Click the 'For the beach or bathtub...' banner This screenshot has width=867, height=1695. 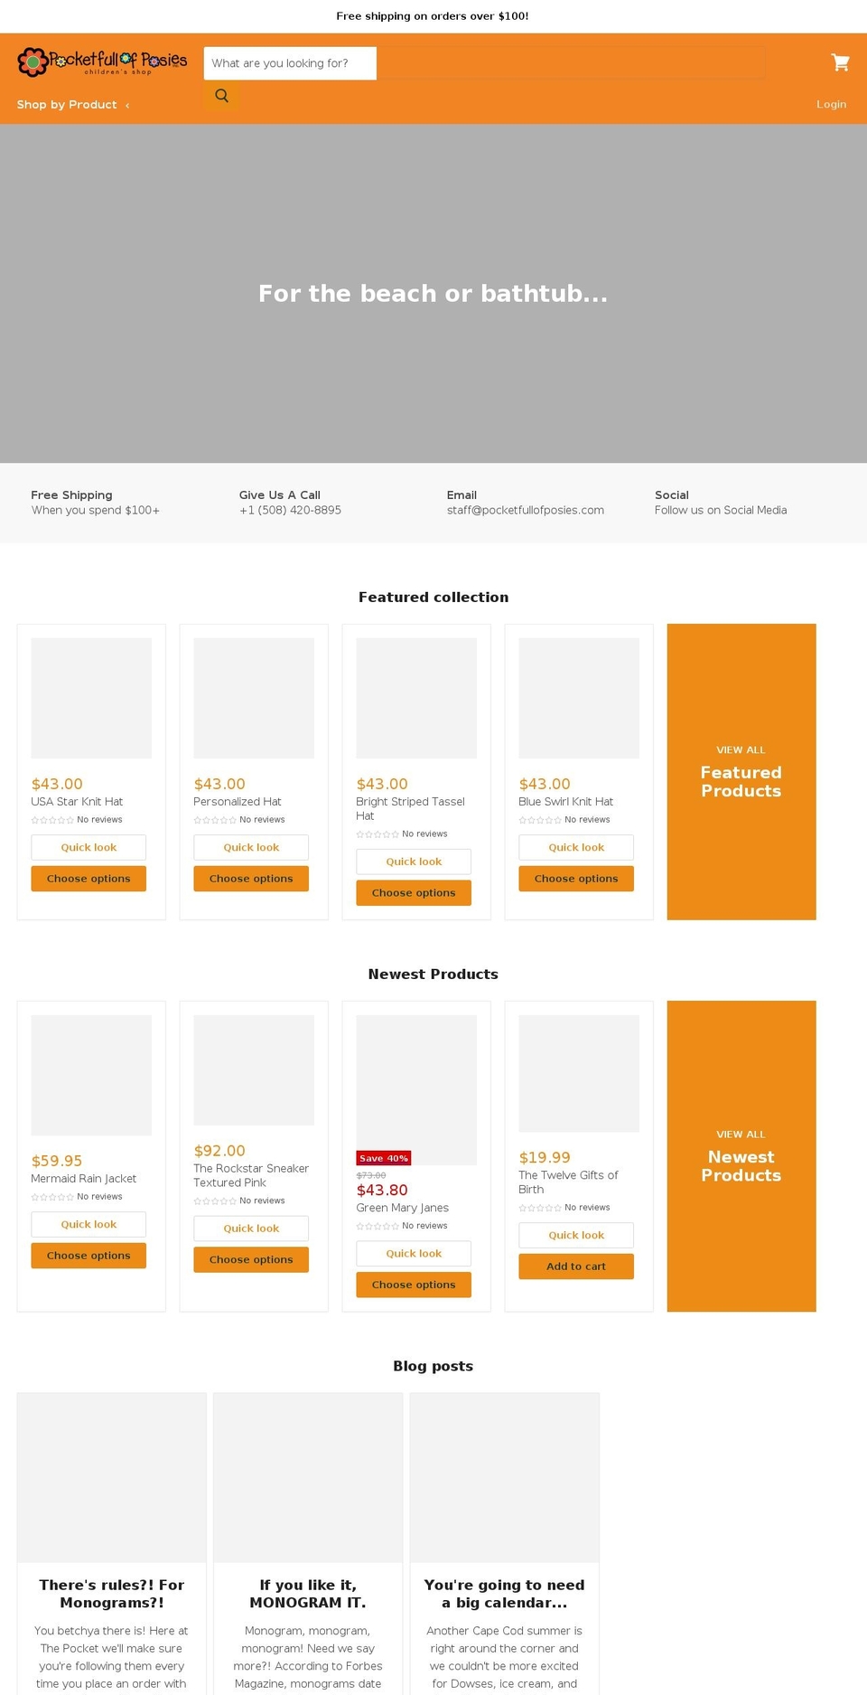point(433,294)
